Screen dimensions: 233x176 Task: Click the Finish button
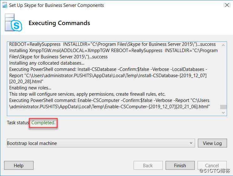(x=180, y=165)
